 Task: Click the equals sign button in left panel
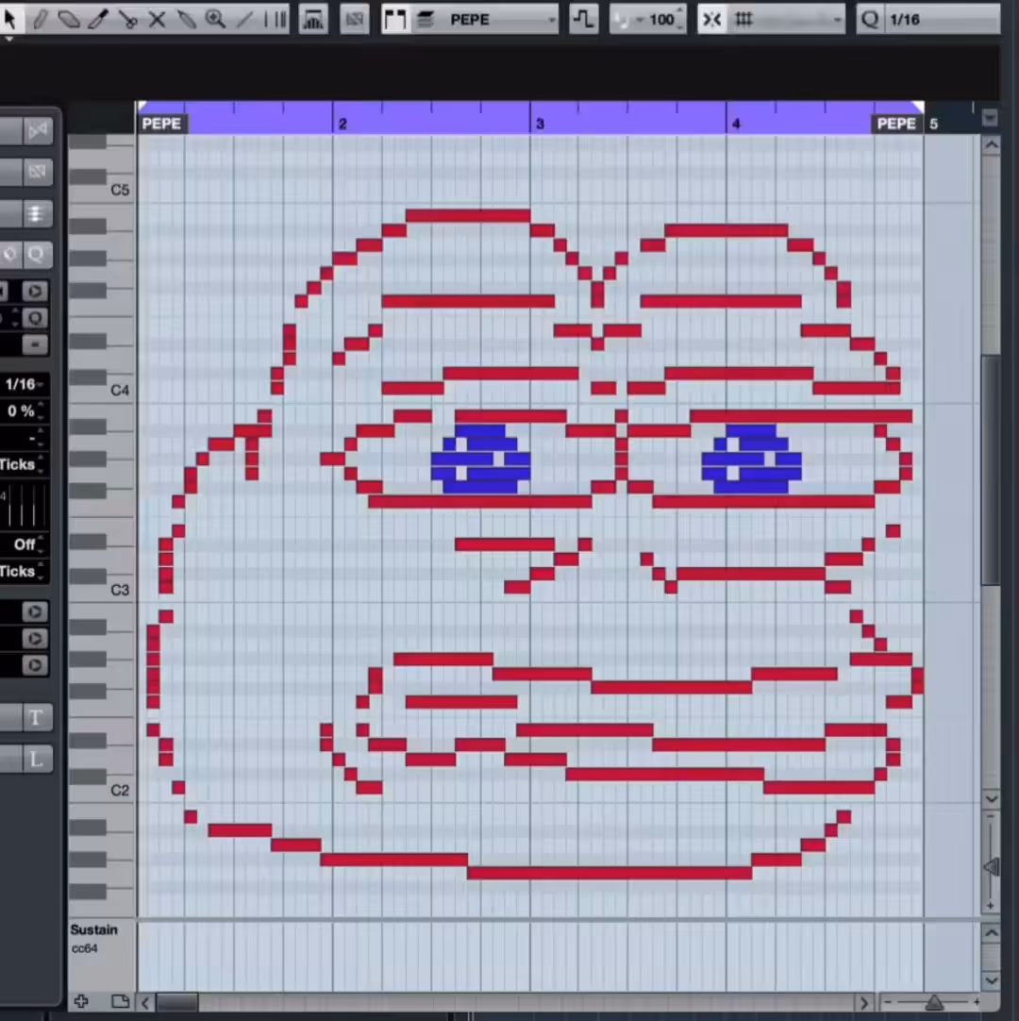pyautogui.click(x=35, y=344)
